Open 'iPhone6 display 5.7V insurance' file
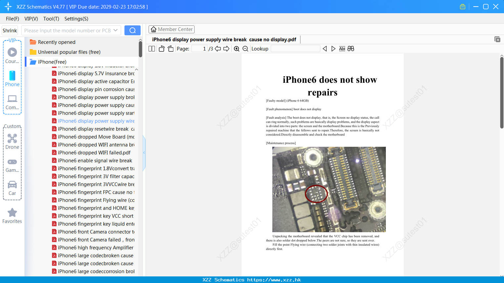The width and height of the screenshot is (504, 283). click(x=93, y=74)
